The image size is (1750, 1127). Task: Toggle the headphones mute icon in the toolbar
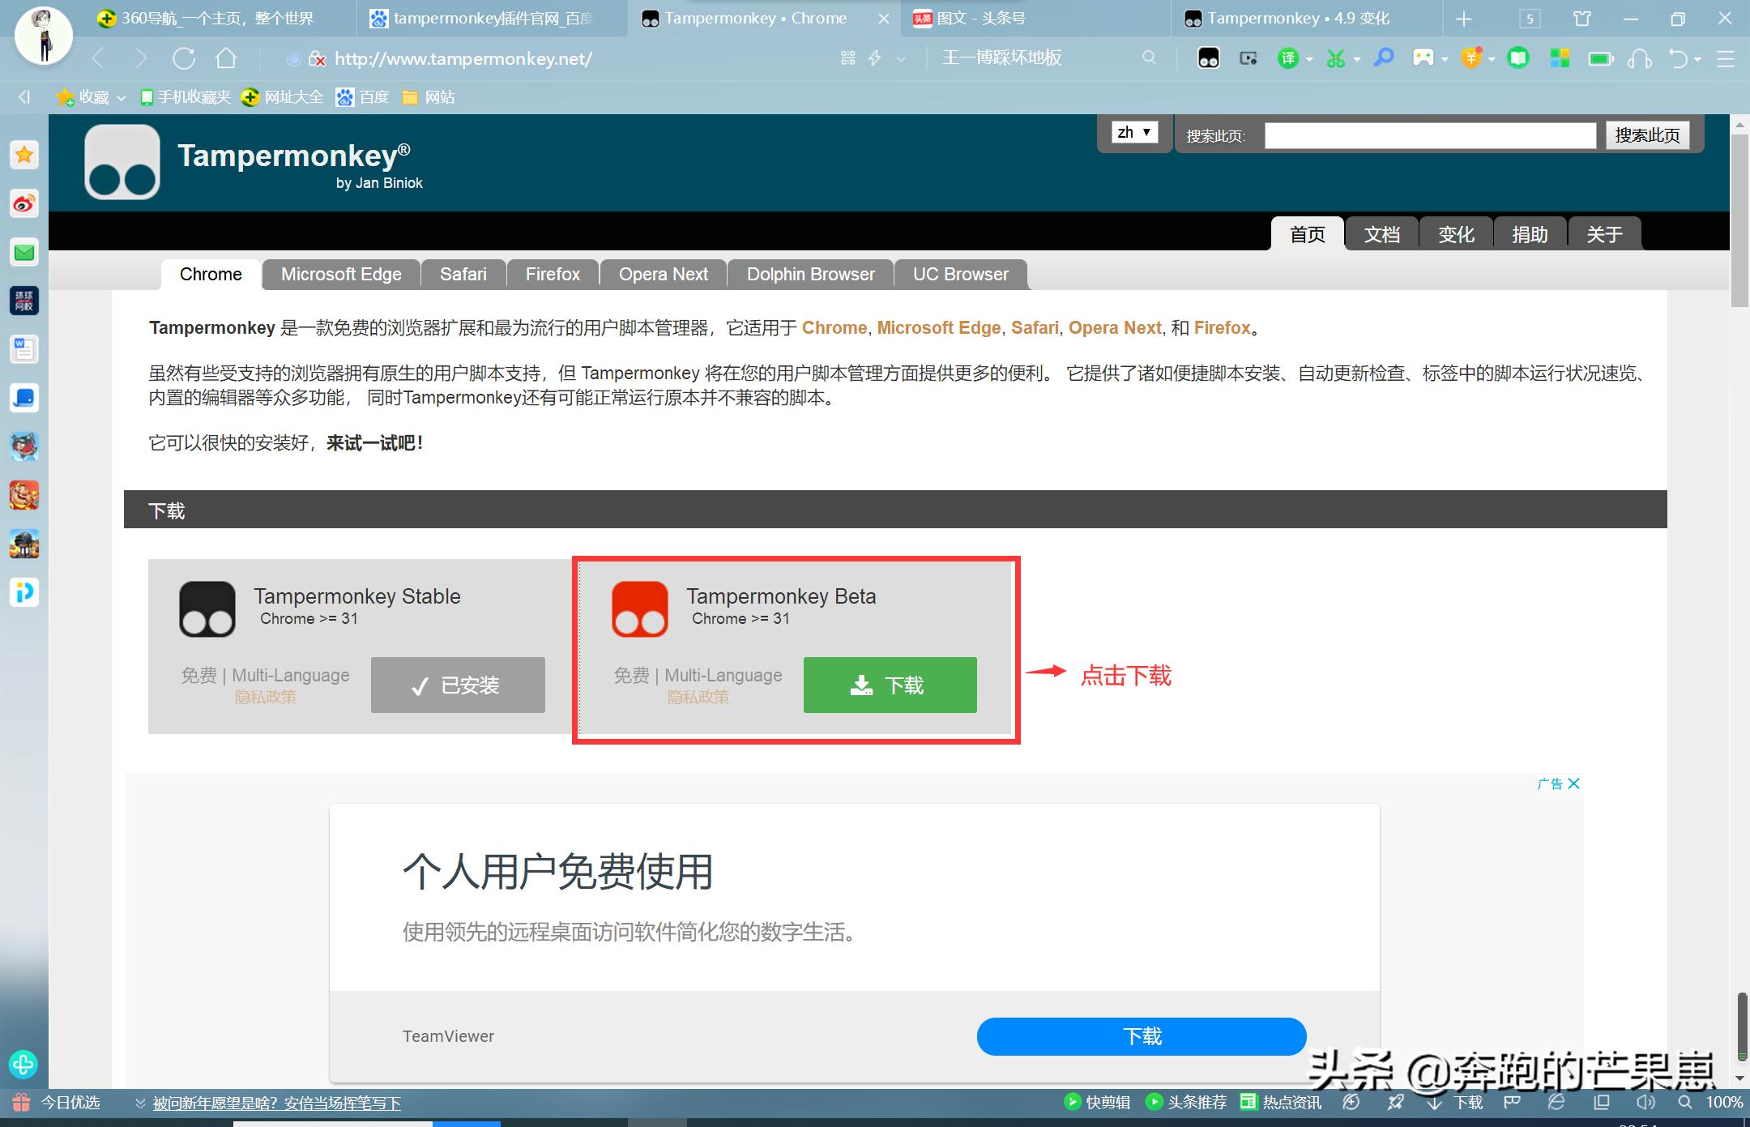tap(1639, 58)
